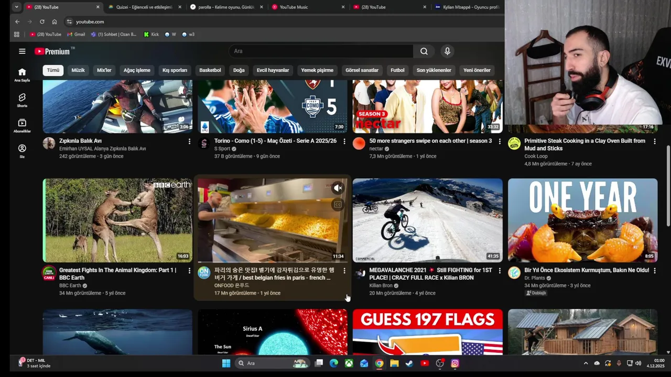The image size is (671, 377).
Task: Click the browser home icon
Action: 55,22
